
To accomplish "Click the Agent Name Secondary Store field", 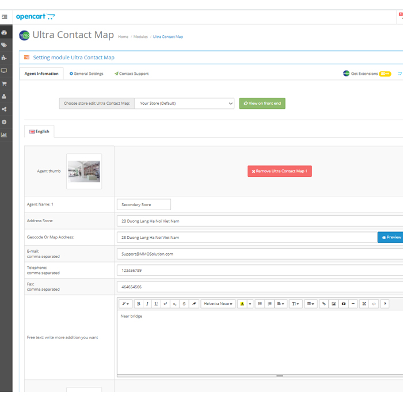I will point(144,204).
